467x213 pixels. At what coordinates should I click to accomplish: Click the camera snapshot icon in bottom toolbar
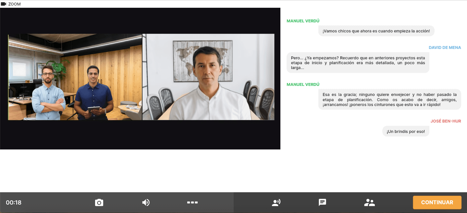(99, 203)
